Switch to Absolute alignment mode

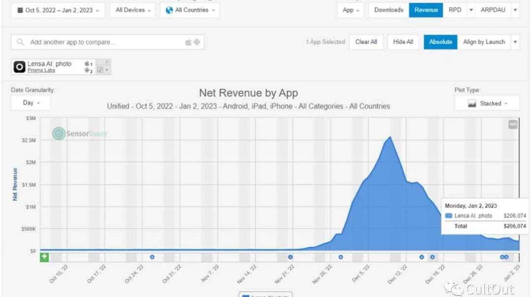440,42
